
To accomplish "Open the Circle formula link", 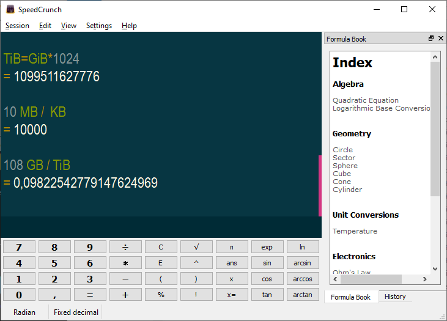I will [342, 150].
